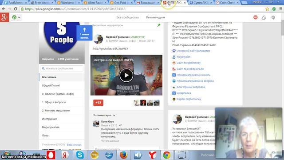
Task: Open Skype from taskbar
Action: (x=80, y=155)
